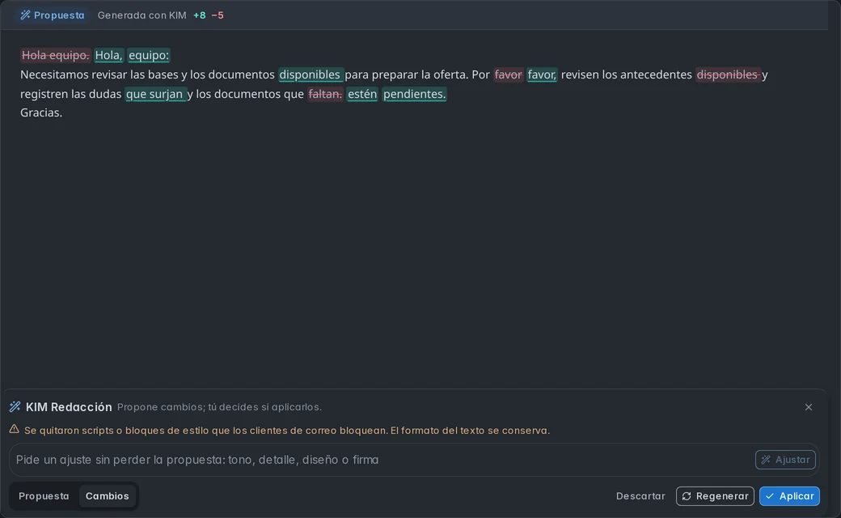The height and width of the screenshot is (518, 841).
Task: Click the KIM Redacción wand icon
Action: [15, 407]
